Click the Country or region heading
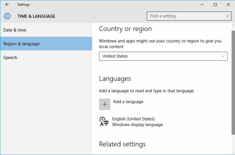The width and height of the screenshot is (235, 155). 125,29
